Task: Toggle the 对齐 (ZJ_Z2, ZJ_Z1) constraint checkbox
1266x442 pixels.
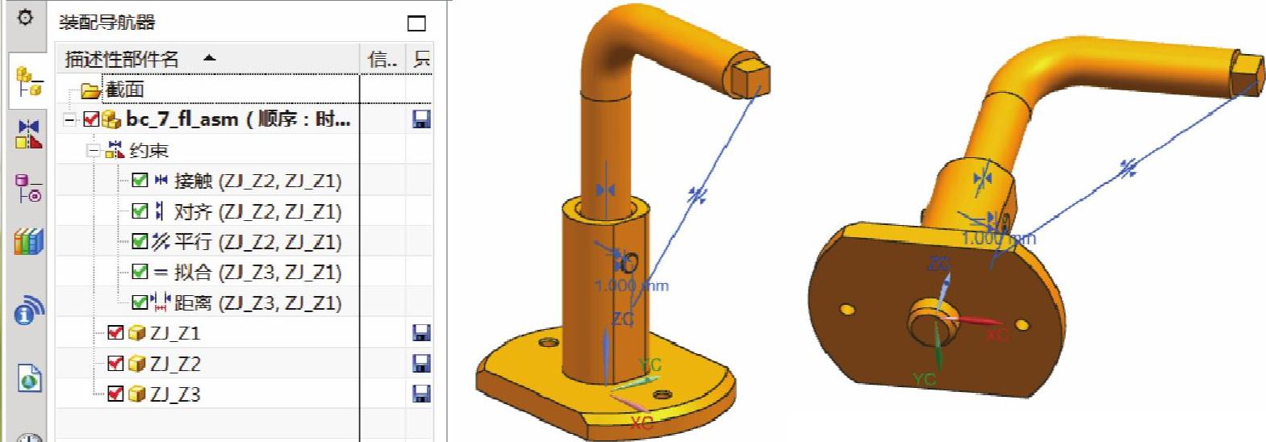Action: [x=140, y=211]
